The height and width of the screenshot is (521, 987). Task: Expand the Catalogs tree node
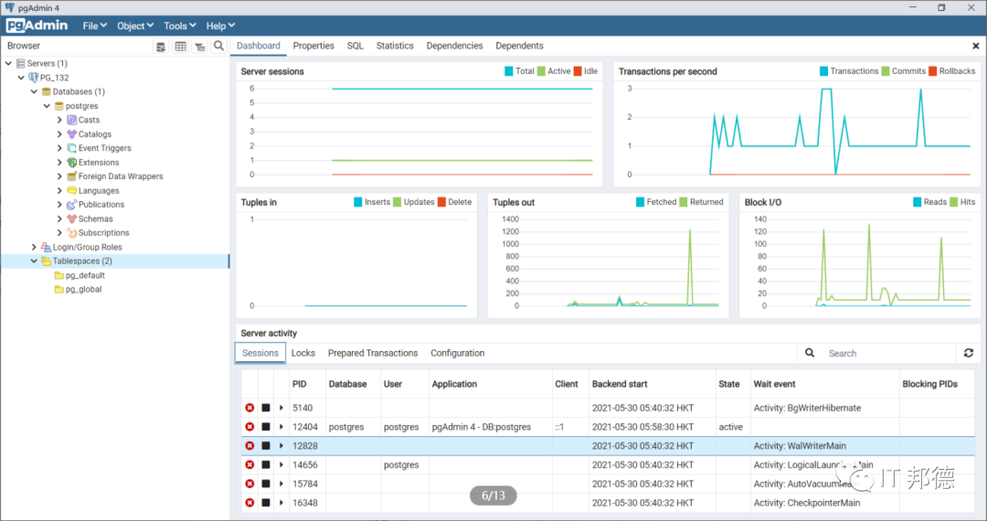tap(59, 134)
